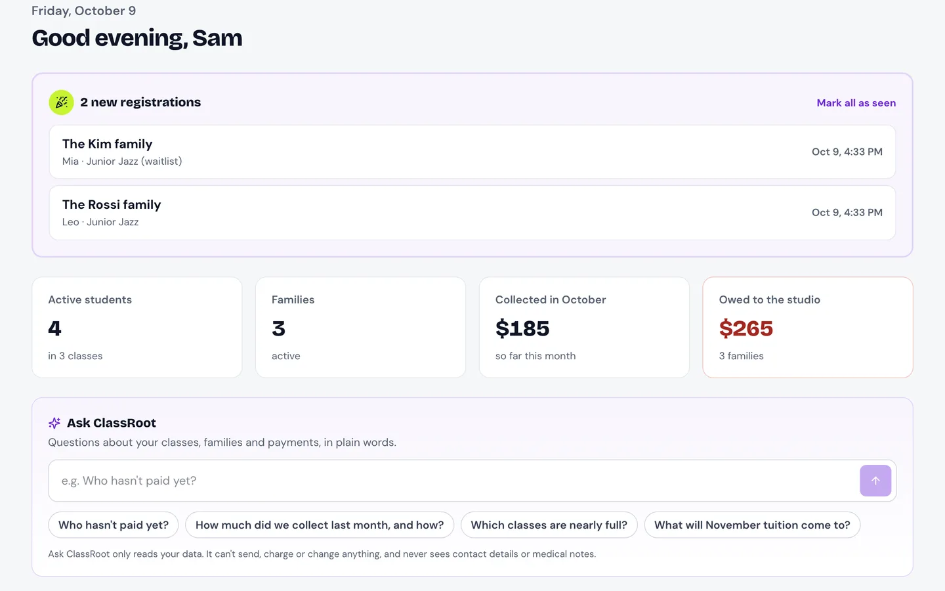This screenshot has width=945, height=591.
Task: Click the "Friday, October 9" date text
Action: pyautogui.click(x=84, y=11)
